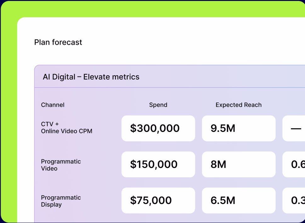Click the Channel column header
Viewport: 305px width, 223px height.
pyautogui.click(x=53, y=105)
